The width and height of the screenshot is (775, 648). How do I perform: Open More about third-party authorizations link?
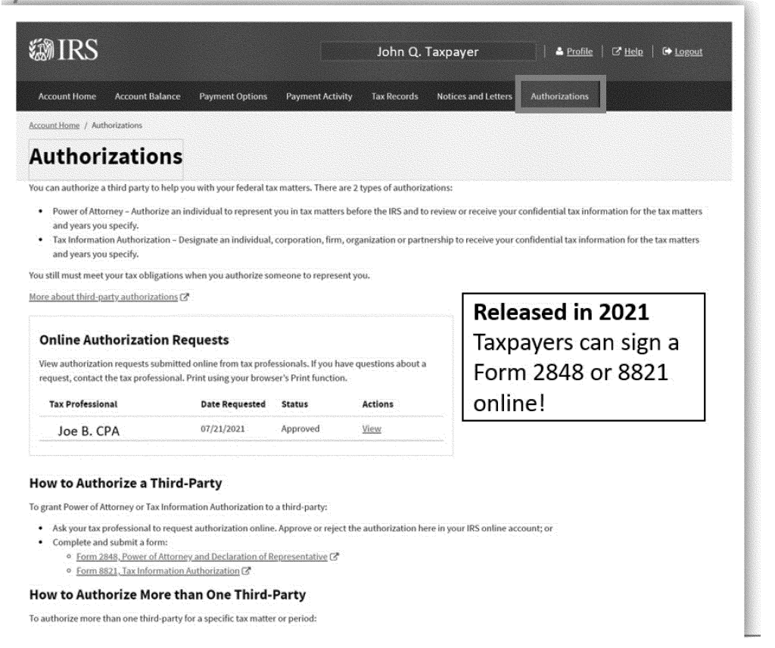click(x=103, y=297)
